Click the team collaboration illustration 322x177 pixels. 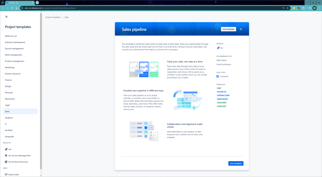[x=144, y=131]
